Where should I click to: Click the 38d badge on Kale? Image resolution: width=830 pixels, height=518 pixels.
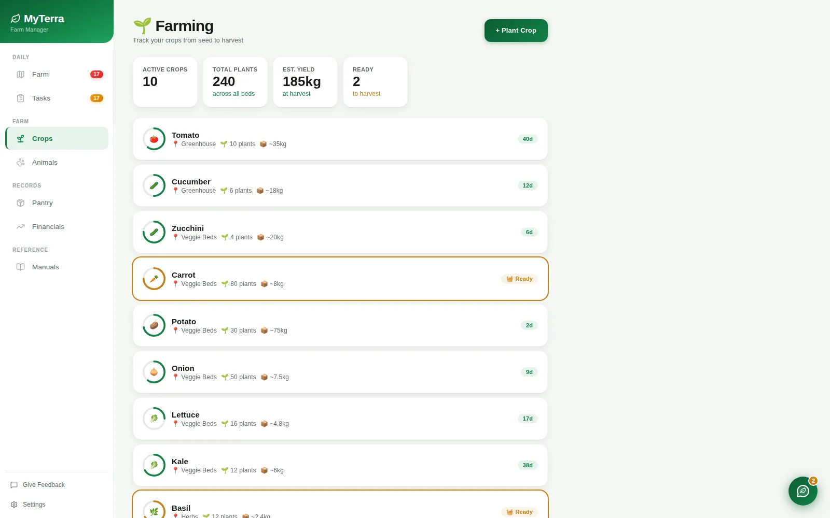click(528, 465)
